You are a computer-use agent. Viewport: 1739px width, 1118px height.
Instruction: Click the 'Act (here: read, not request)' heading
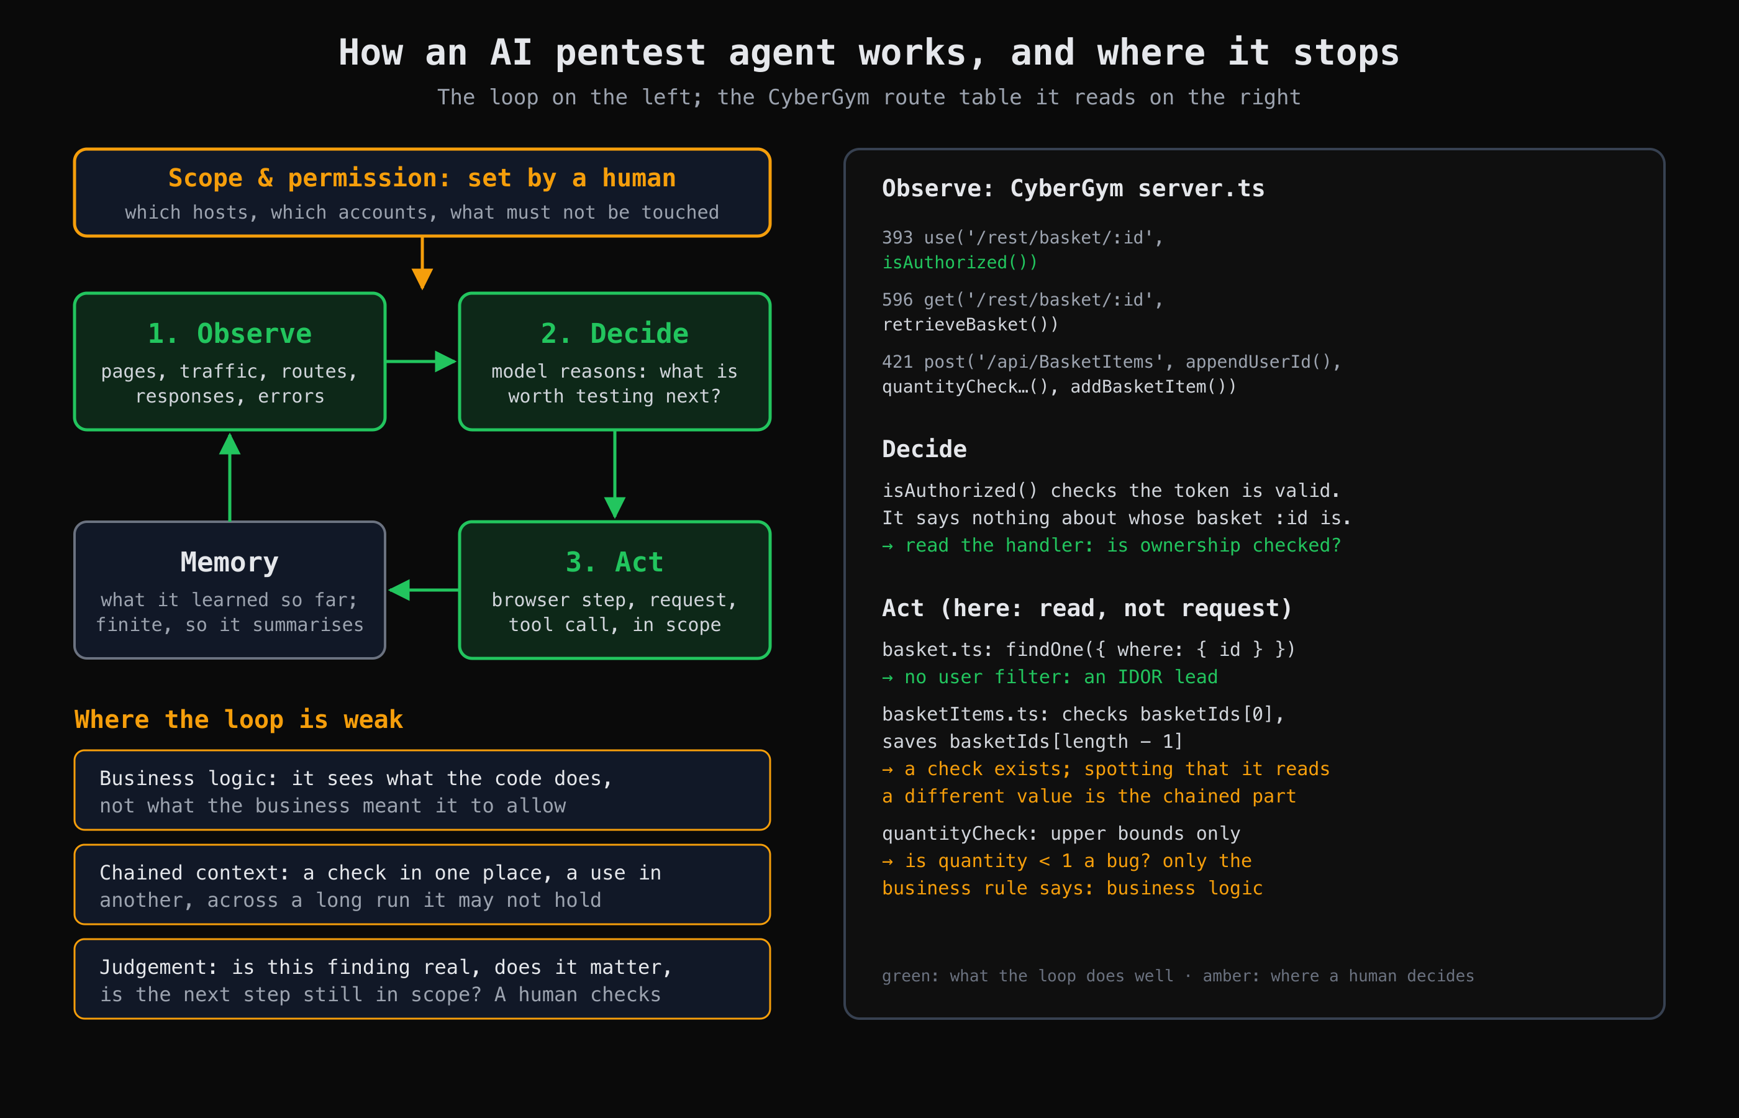(x=1088, y=608)
